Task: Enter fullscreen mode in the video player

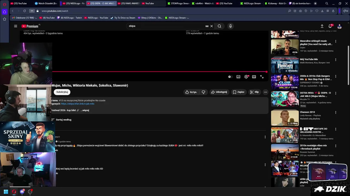Action: [x=262, y=77]
